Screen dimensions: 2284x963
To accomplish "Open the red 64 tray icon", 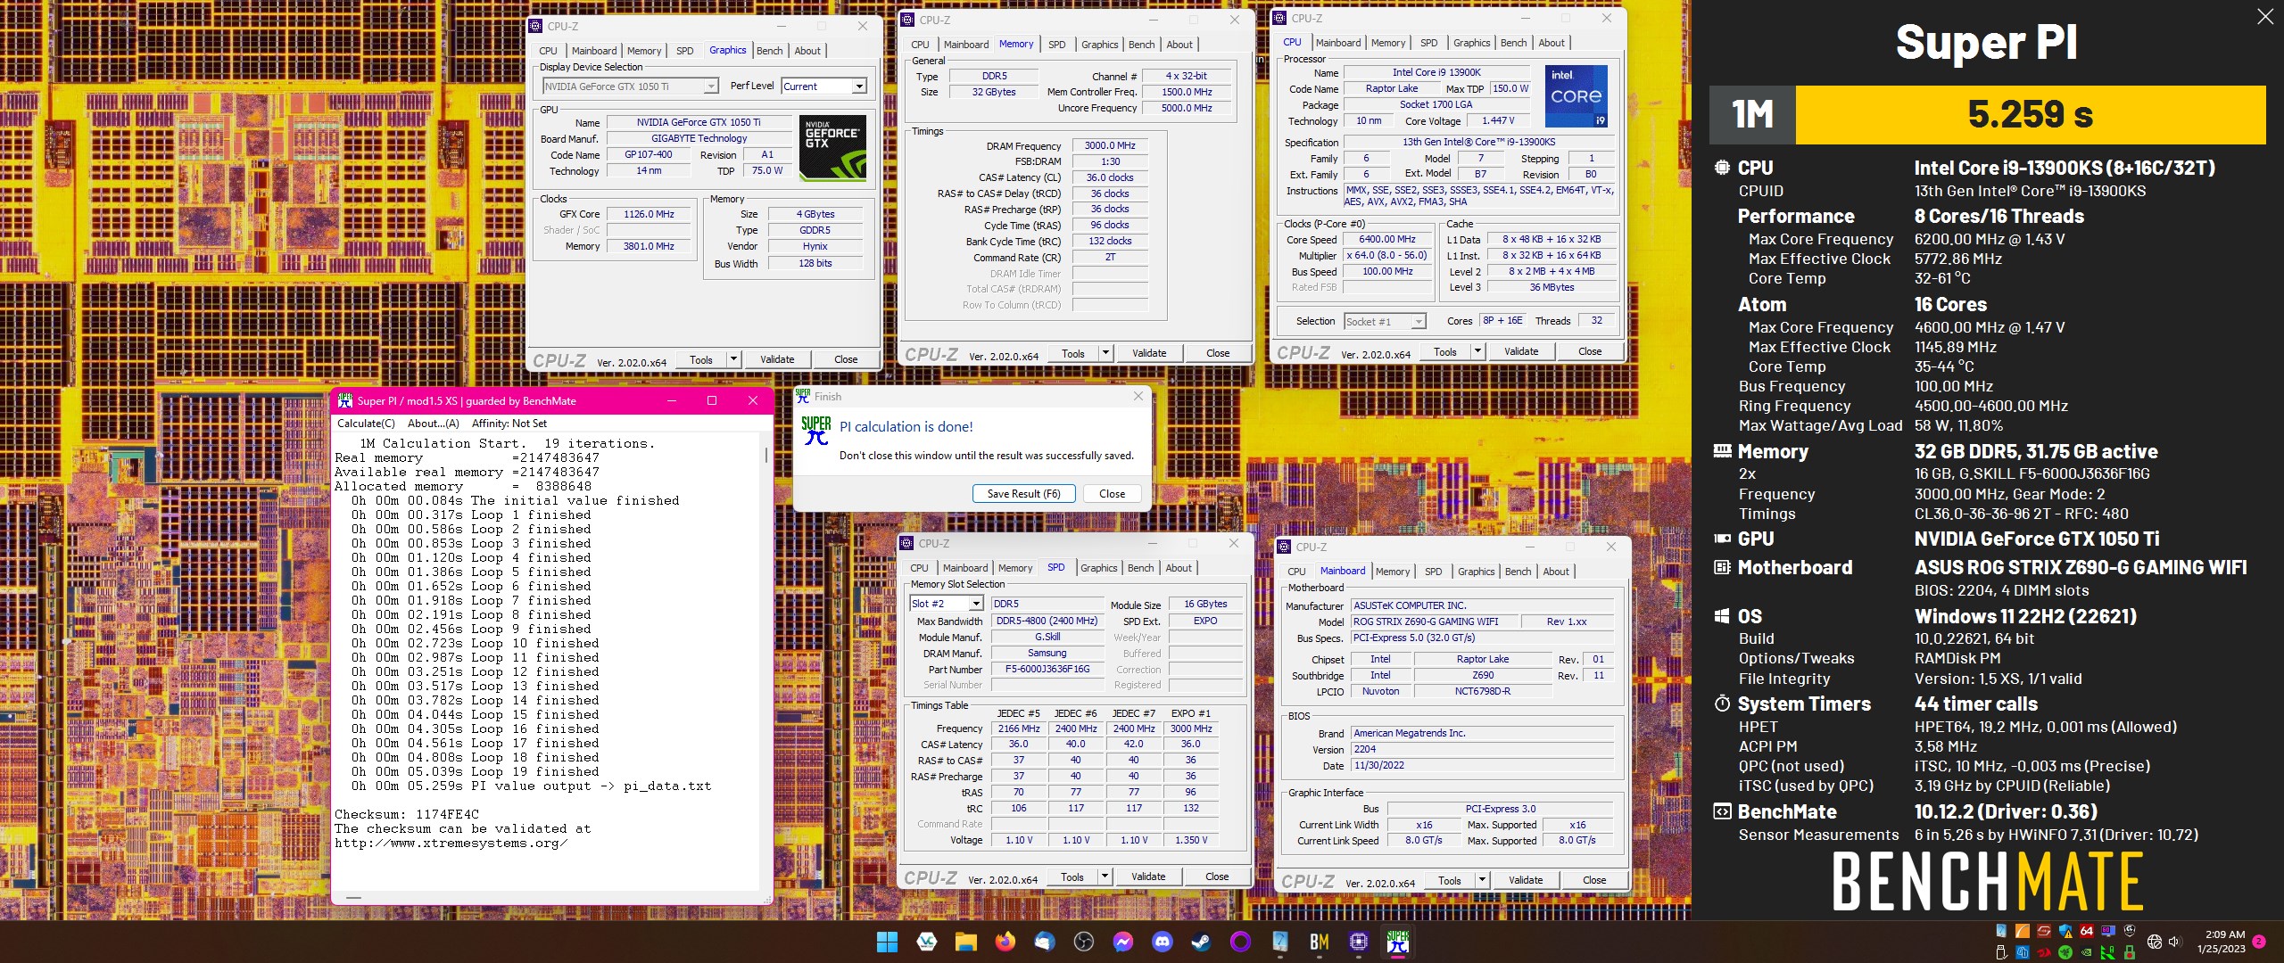I will point(2087,931).
